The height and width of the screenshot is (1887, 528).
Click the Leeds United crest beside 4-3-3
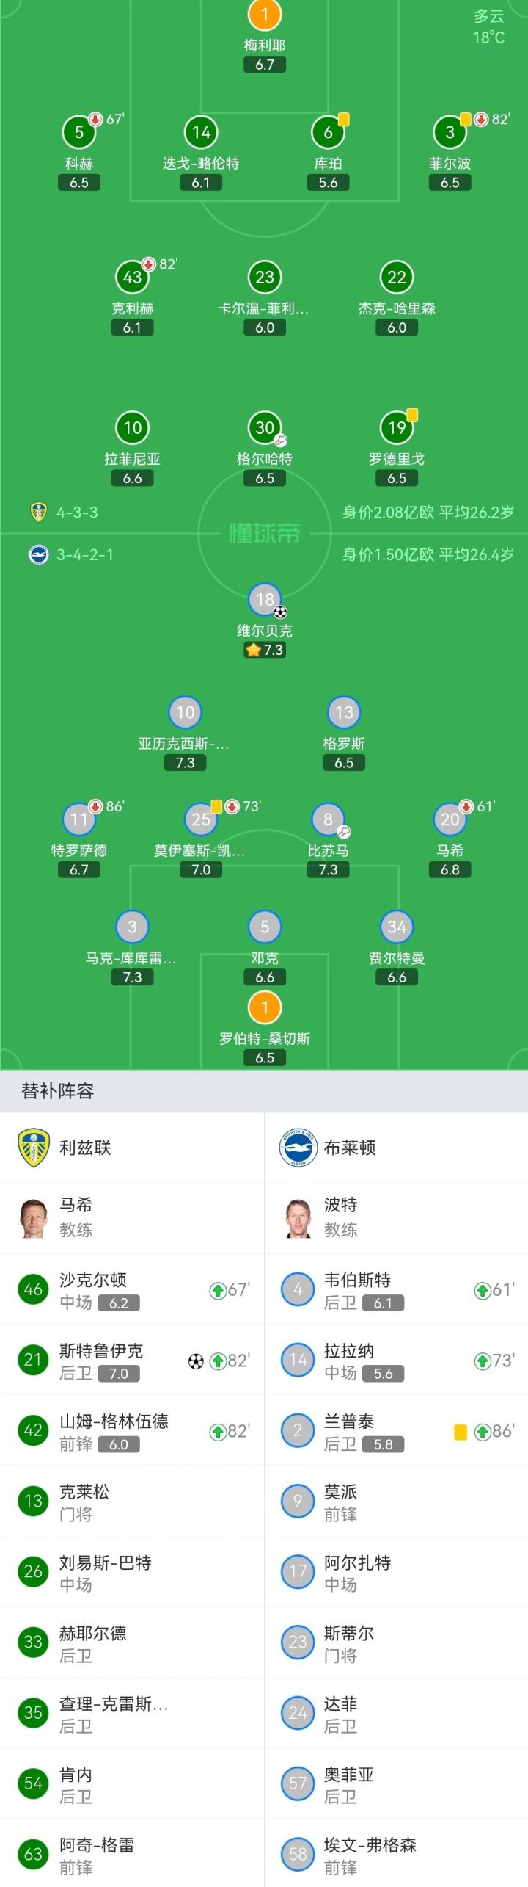click(x=38, y=513)
